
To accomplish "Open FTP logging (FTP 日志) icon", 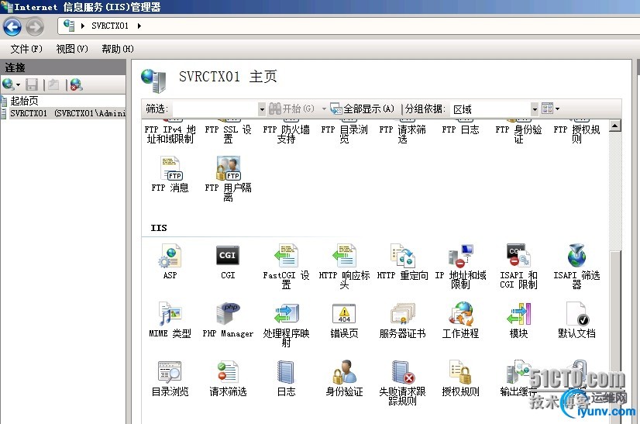I will coord(460,127).
